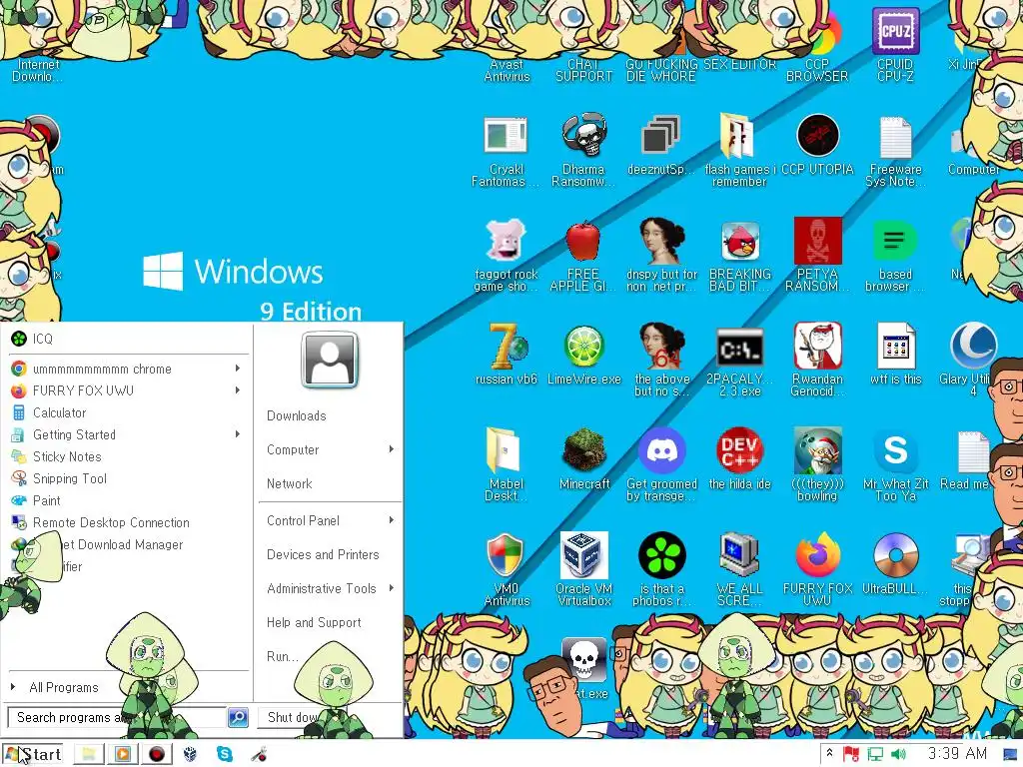
Task: Open the CCP UTOPIA desktop icon
Action: pyautogui.click(x=817, y=136)
